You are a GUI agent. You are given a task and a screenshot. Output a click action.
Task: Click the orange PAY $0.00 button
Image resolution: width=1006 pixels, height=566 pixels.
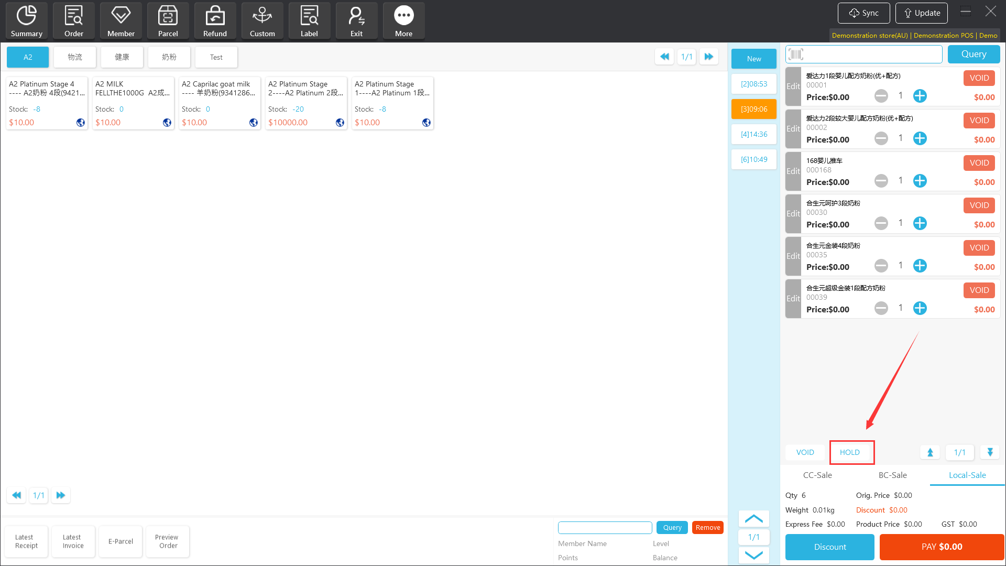click(x=942, y=547)
